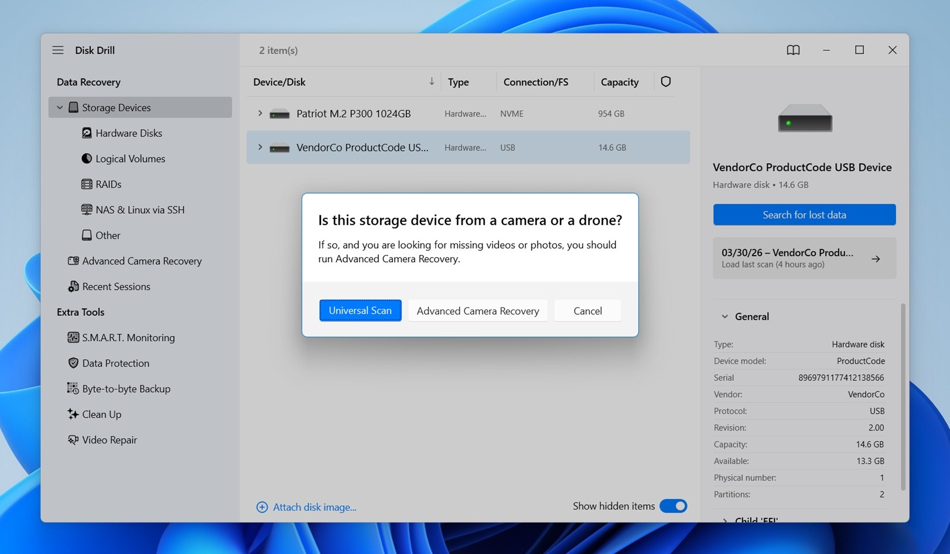Minimize the Disk Drill window
The height and width of the screenshot is (554, 950).
click(x=826, y=50)
